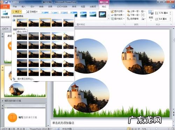Viewport: 175px width, 130px height.
Task: Switch to the Review (审阅) ribbon tab
Action: pos(74,7)
